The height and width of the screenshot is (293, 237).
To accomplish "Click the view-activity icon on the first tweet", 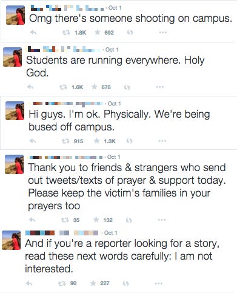I will (x=130, y=32).
